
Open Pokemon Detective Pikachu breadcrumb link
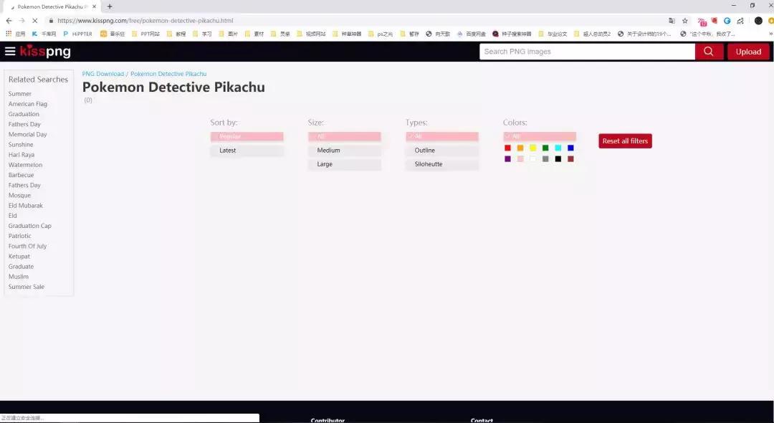(168, 74)
